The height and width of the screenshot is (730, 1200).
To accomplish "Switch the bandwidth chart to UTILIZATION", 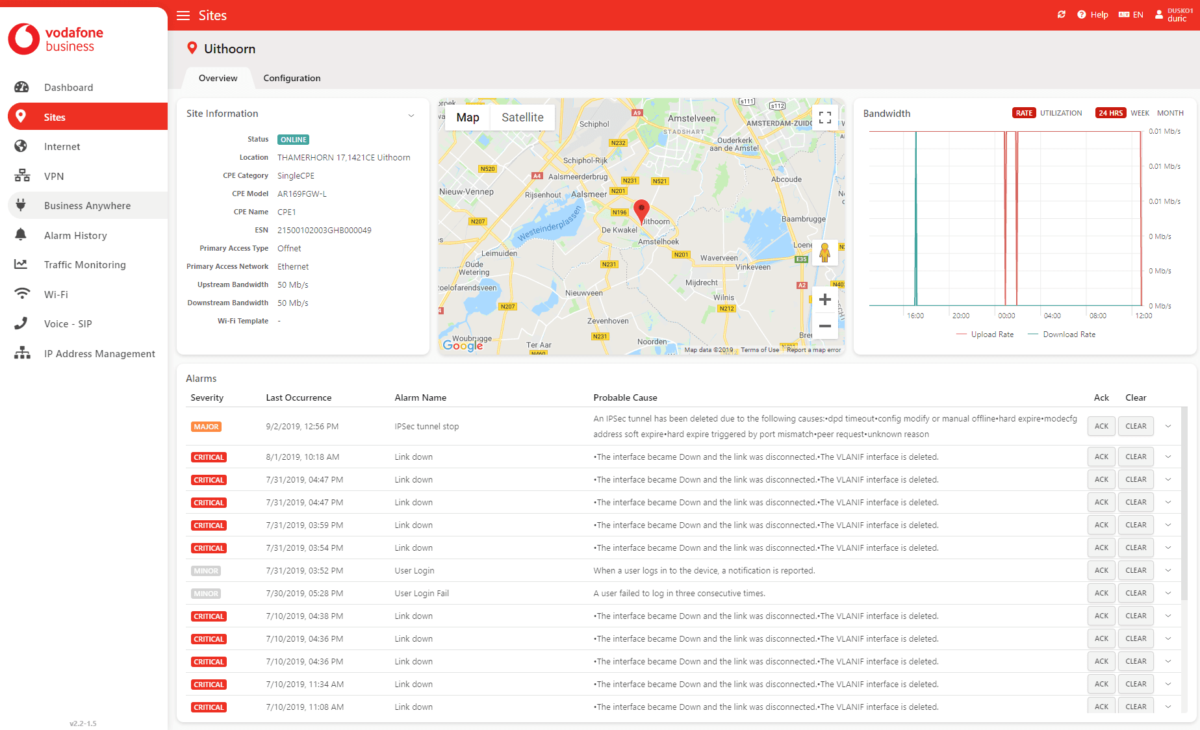I will tap(1061, 112).
